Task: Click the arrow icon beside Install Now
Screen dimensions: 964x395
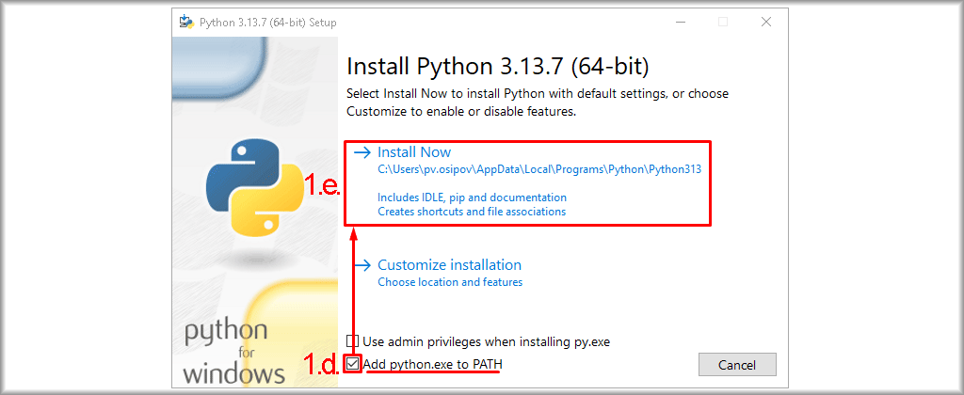Action: tap(361, 152)
